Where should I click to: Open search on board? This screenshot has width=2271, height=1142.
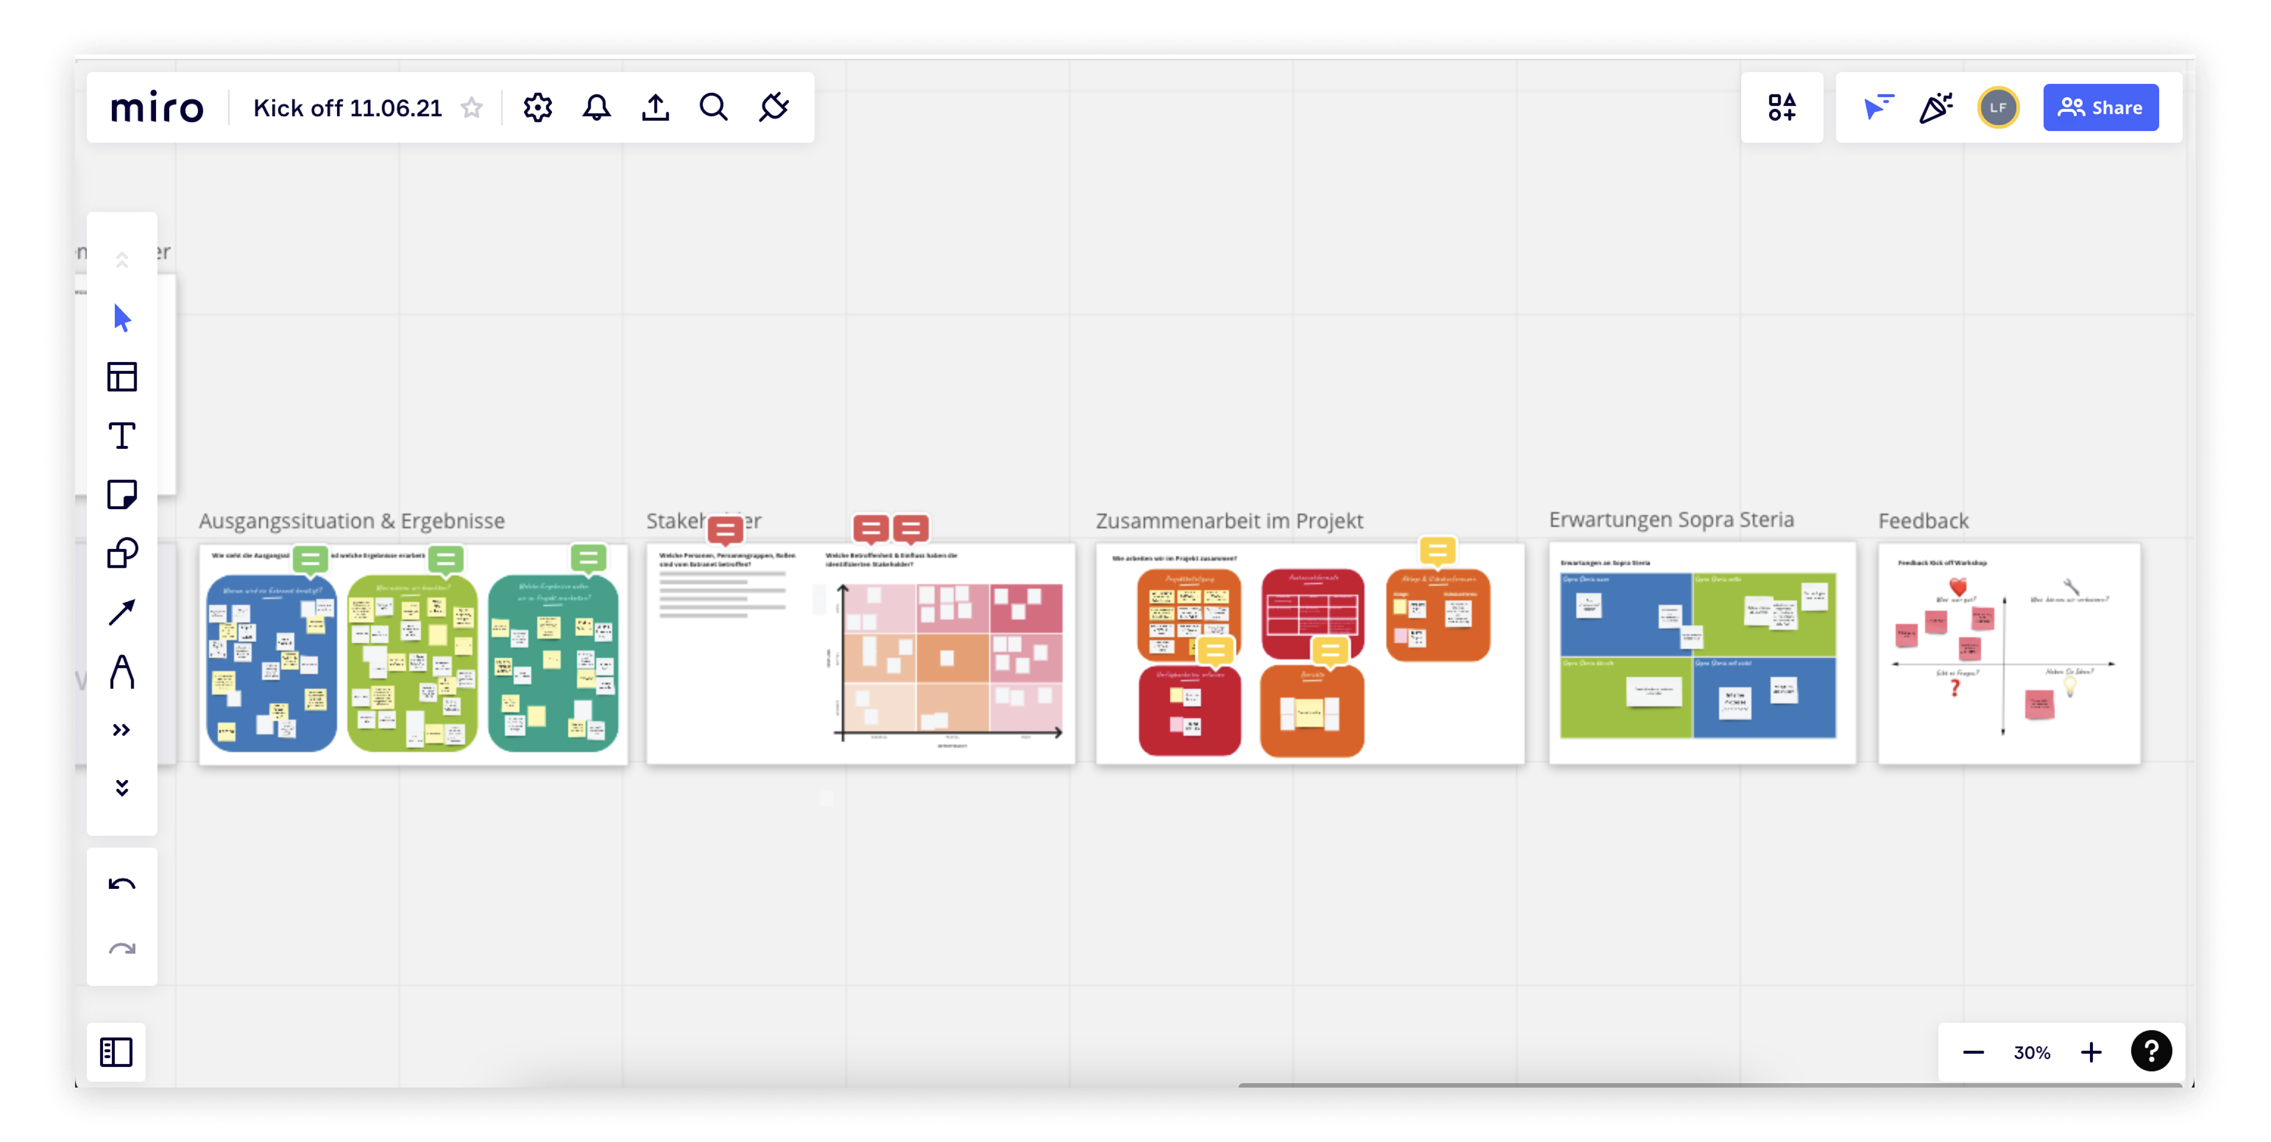[713, 108]
